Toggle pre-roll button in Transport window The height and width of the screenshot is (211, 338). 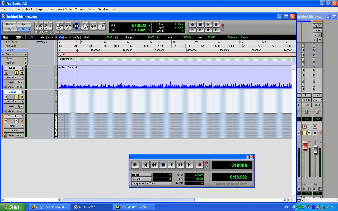click(141, 175)
